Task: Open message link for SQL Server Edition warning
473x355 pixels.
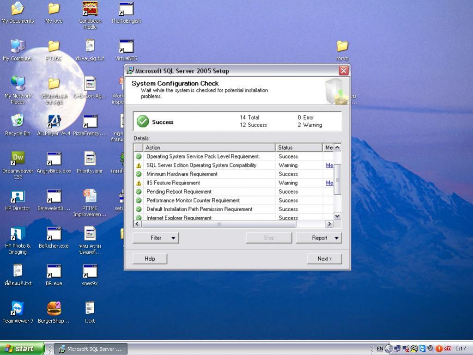Action: click(x=329, y=165)
